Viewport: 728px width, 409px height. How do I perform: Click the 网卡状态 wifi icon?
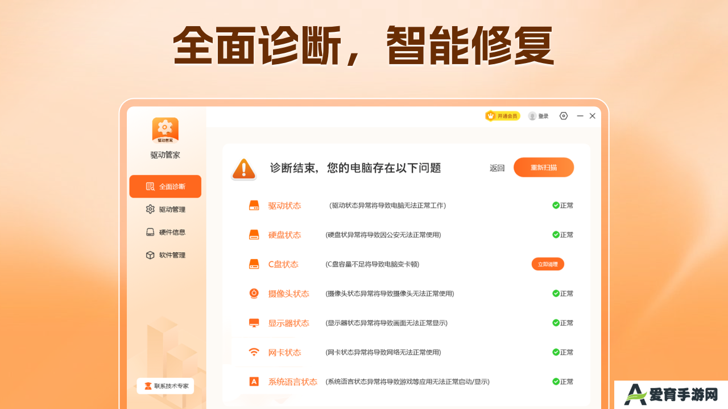tap(254, 352)
